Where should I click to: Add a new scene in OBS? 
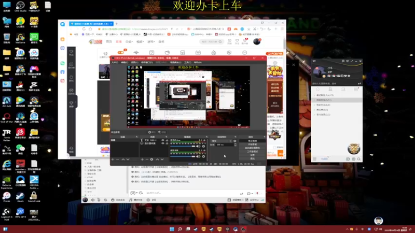coord(113,159)
